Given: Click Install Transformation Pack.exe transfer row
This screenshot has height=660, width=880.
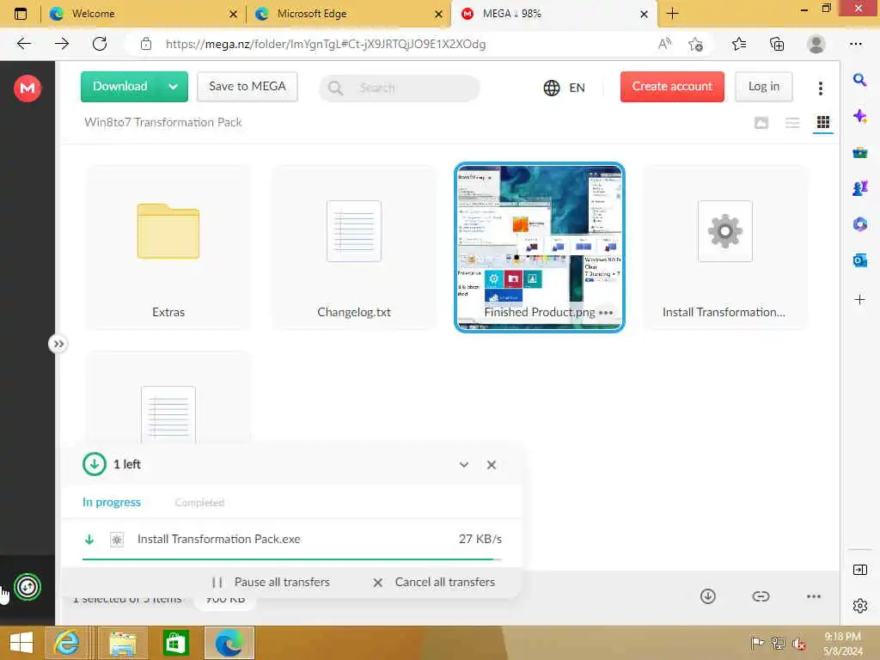Looking at the screenshot, I should point(292,540).
